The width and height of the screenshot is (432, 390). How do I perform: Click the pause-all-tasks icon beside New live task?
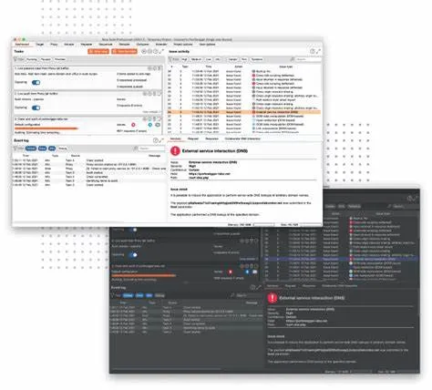(144, 51)
